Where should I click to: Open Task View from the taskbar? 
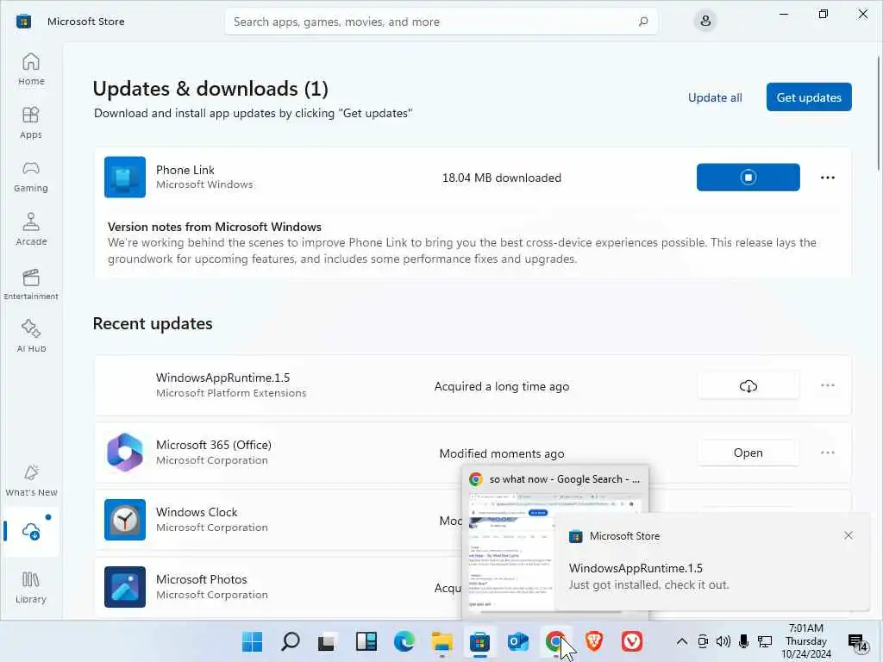tap(327, 641)
